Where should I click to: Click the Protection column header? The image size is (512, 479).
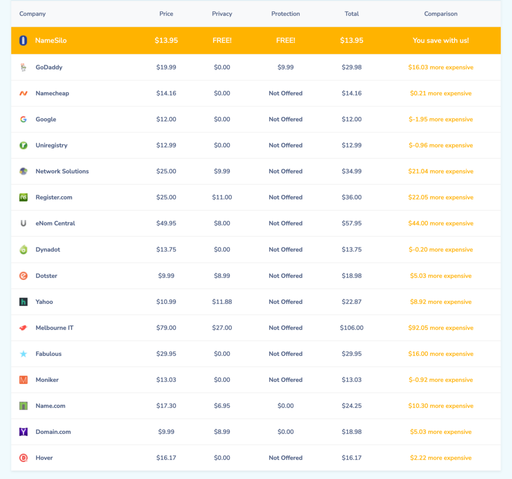click(x=285, y=13)
